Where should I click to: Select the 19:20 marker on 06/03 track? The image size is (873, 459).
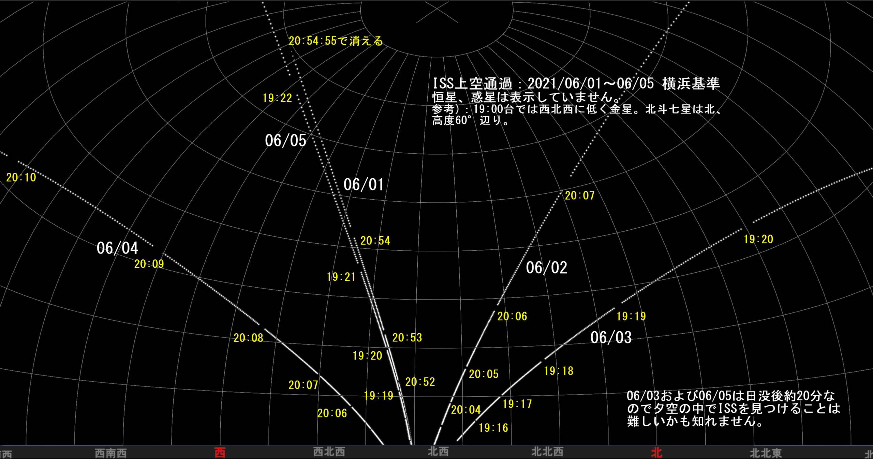coord(758,239)
